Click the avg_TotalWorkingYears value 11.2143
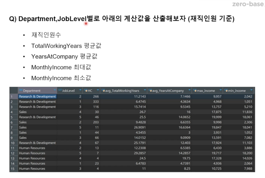 [140, 96]
